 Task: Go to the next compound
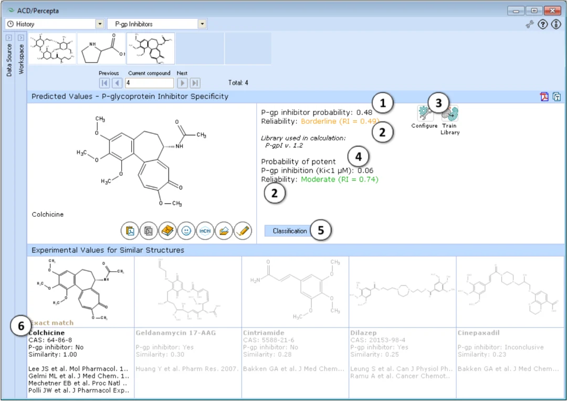[x=182, y=83]
